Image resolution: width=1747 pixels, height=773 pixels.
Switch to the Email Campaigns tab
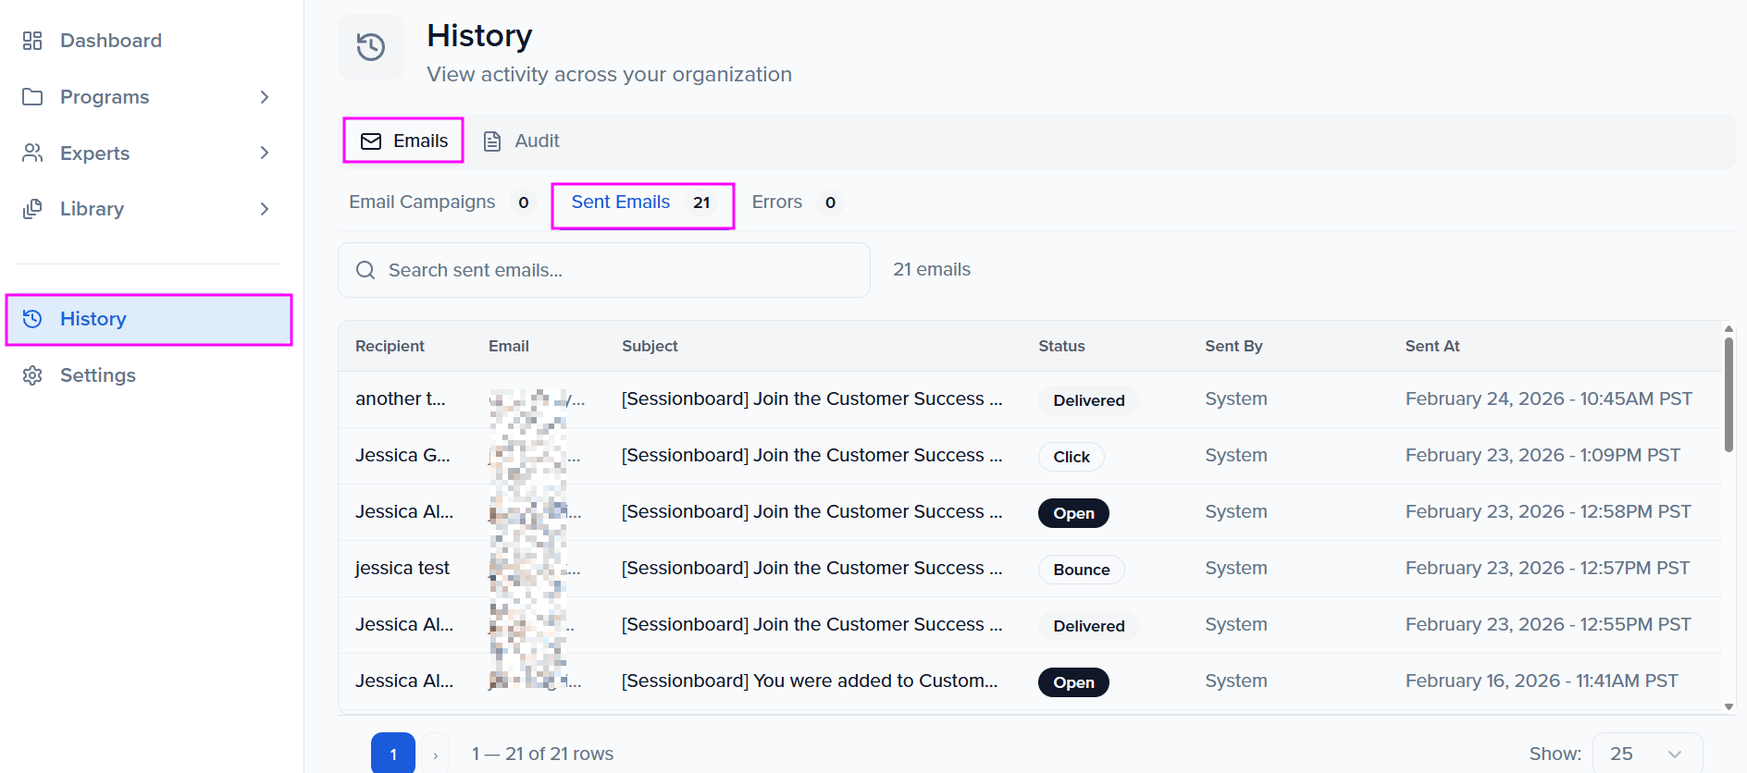click(422, 202)
